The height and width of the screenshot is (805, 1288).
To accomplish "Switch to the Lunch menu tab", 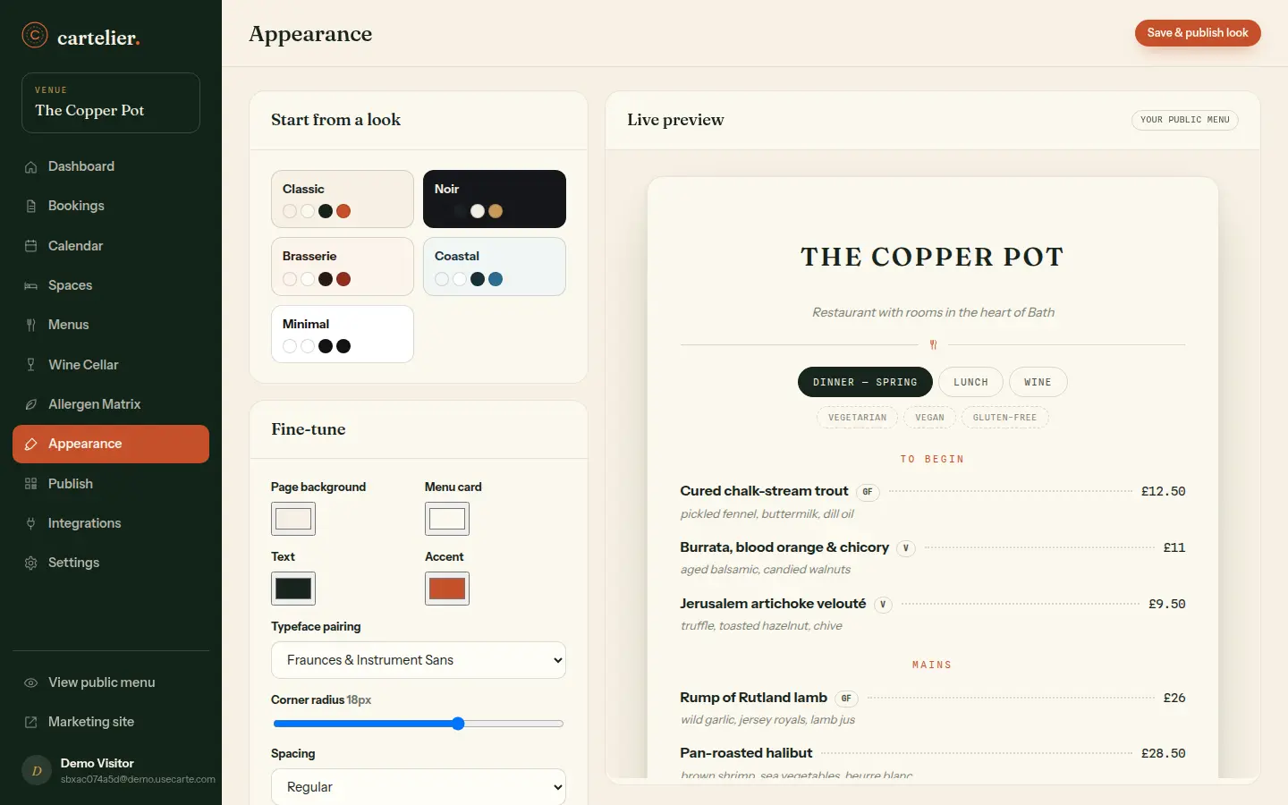I will [970, 382].
